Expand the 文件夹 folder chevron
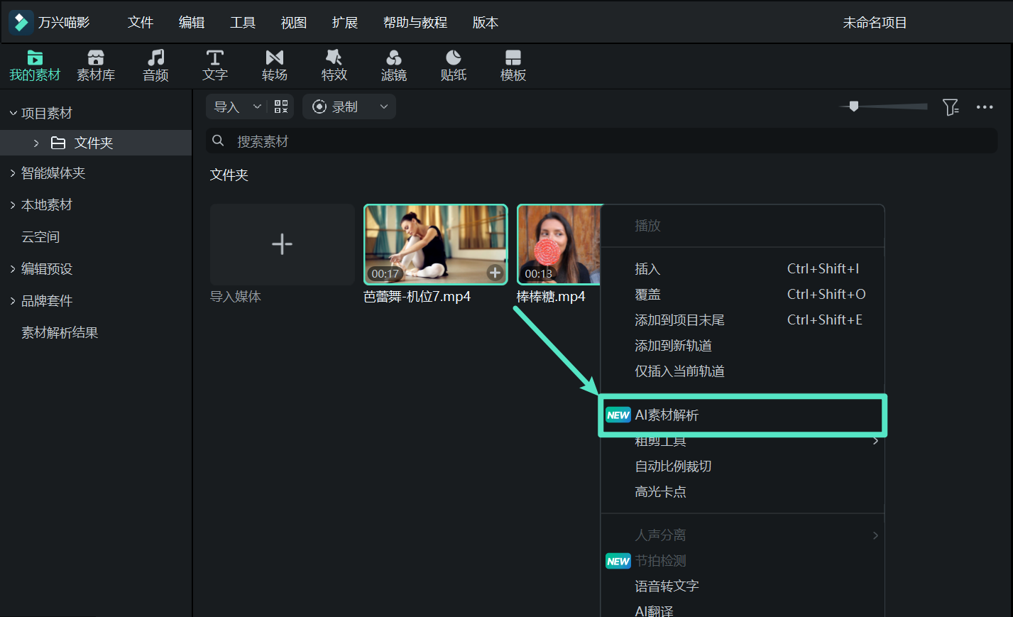 tap(36, 143)
